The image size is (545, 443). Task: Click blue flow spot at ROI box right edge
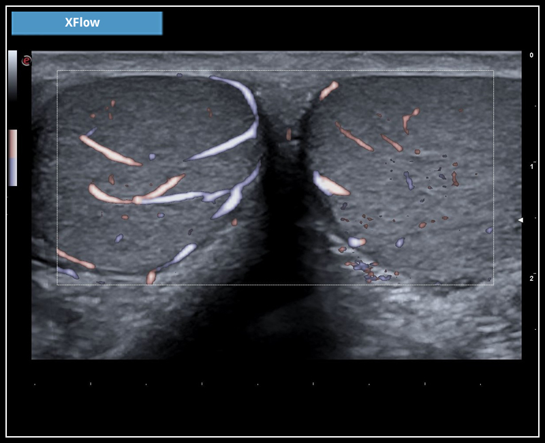pyautogui.click(x=489, y=230)
